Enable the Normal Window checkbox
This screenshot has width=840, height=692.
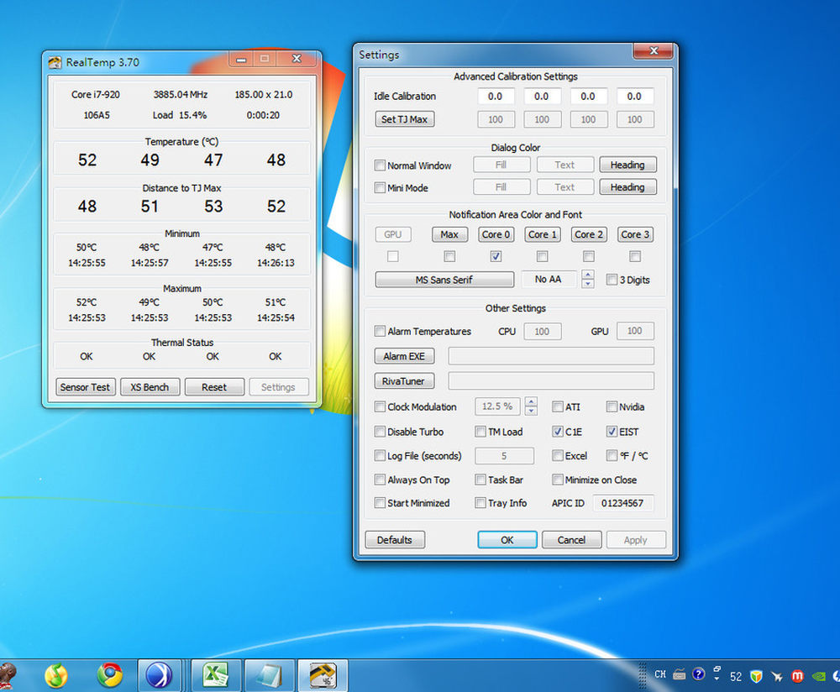point(380,165)
